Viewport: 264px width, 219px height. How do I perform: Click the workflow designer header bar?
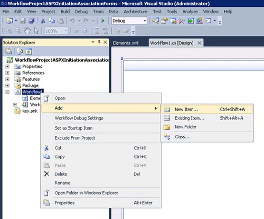coord(194,65)
